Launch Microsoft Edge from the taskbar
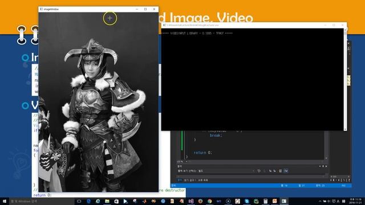The height and width of the screenshot is (205, 365). tap(88, 201)
